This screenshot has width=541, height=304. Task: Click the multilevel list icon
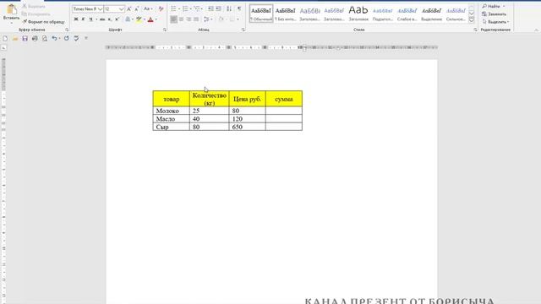click(197, 8)
